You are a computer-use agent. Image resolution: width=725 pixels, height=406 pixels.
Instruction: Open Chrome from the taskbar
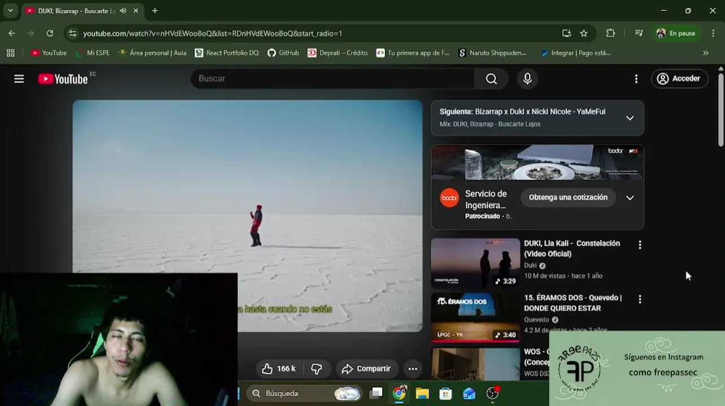click(399, 393)
